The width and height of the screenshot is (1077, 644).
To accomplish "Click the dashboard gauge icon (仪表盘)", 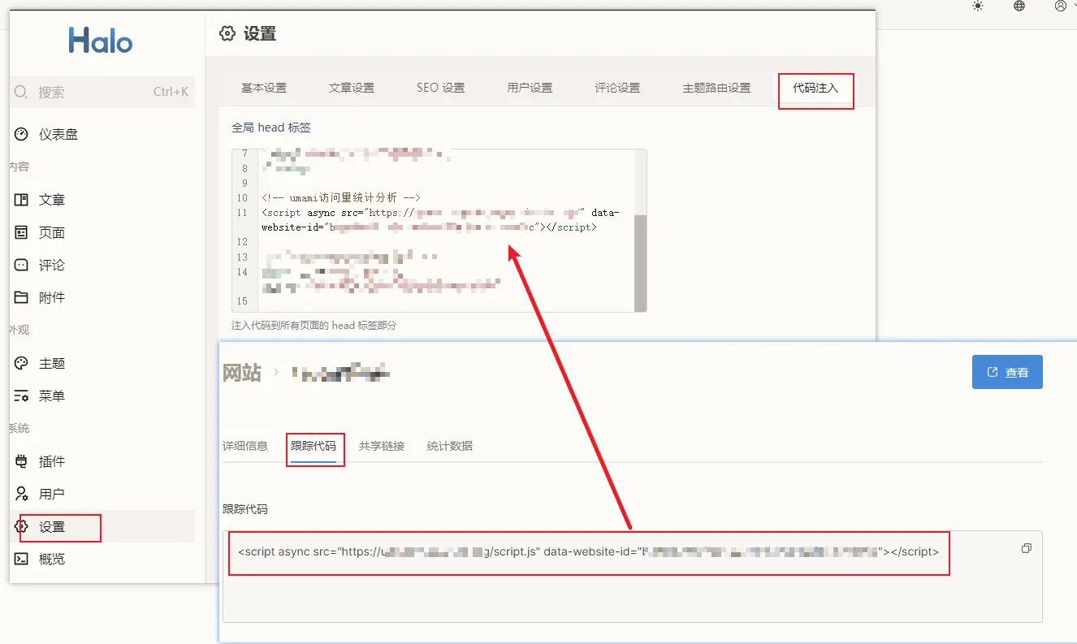I will tap(22, 134).
